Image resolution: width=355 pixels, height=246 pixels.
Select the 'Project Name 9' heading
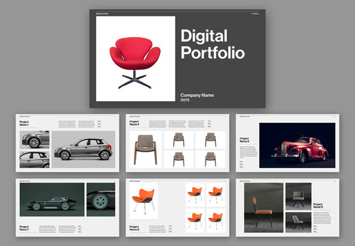(x=318, y=206)
